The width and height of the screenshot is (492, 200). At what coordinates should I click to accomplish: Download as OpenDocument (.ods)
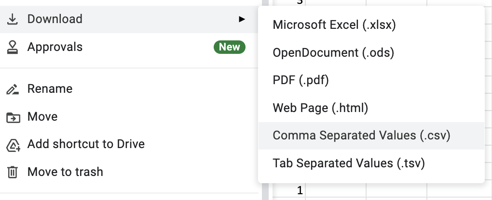point(371,52)
